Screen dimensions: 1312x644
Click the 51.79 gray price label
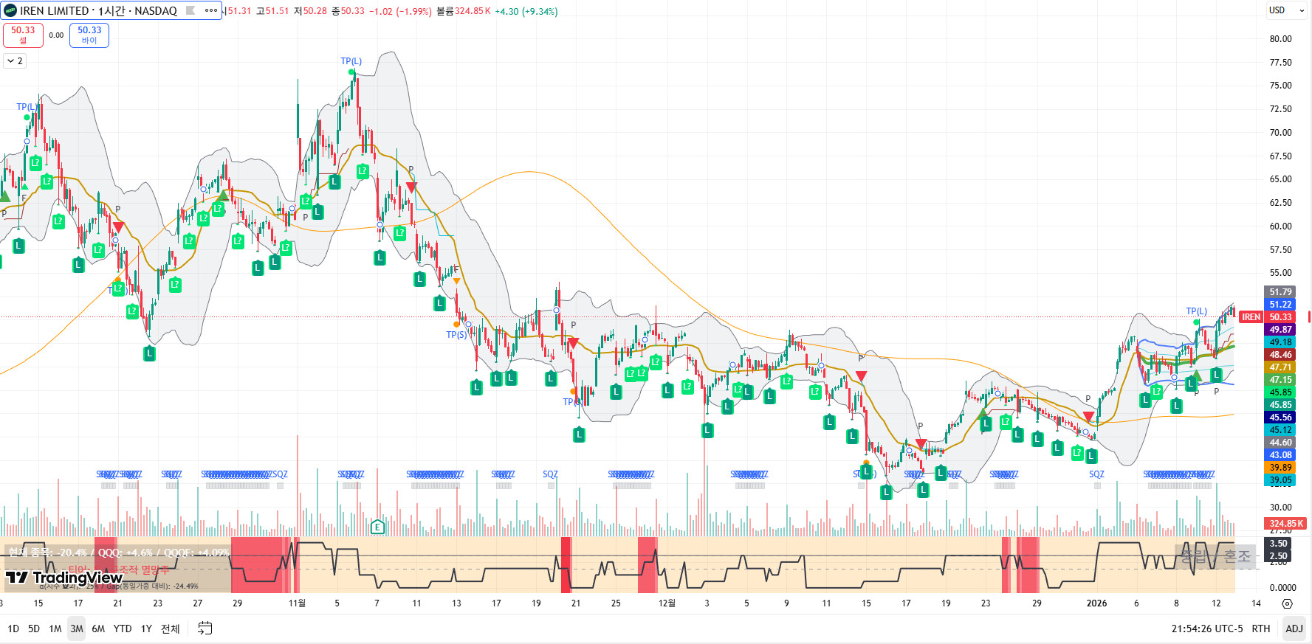tap(1280, 292)
